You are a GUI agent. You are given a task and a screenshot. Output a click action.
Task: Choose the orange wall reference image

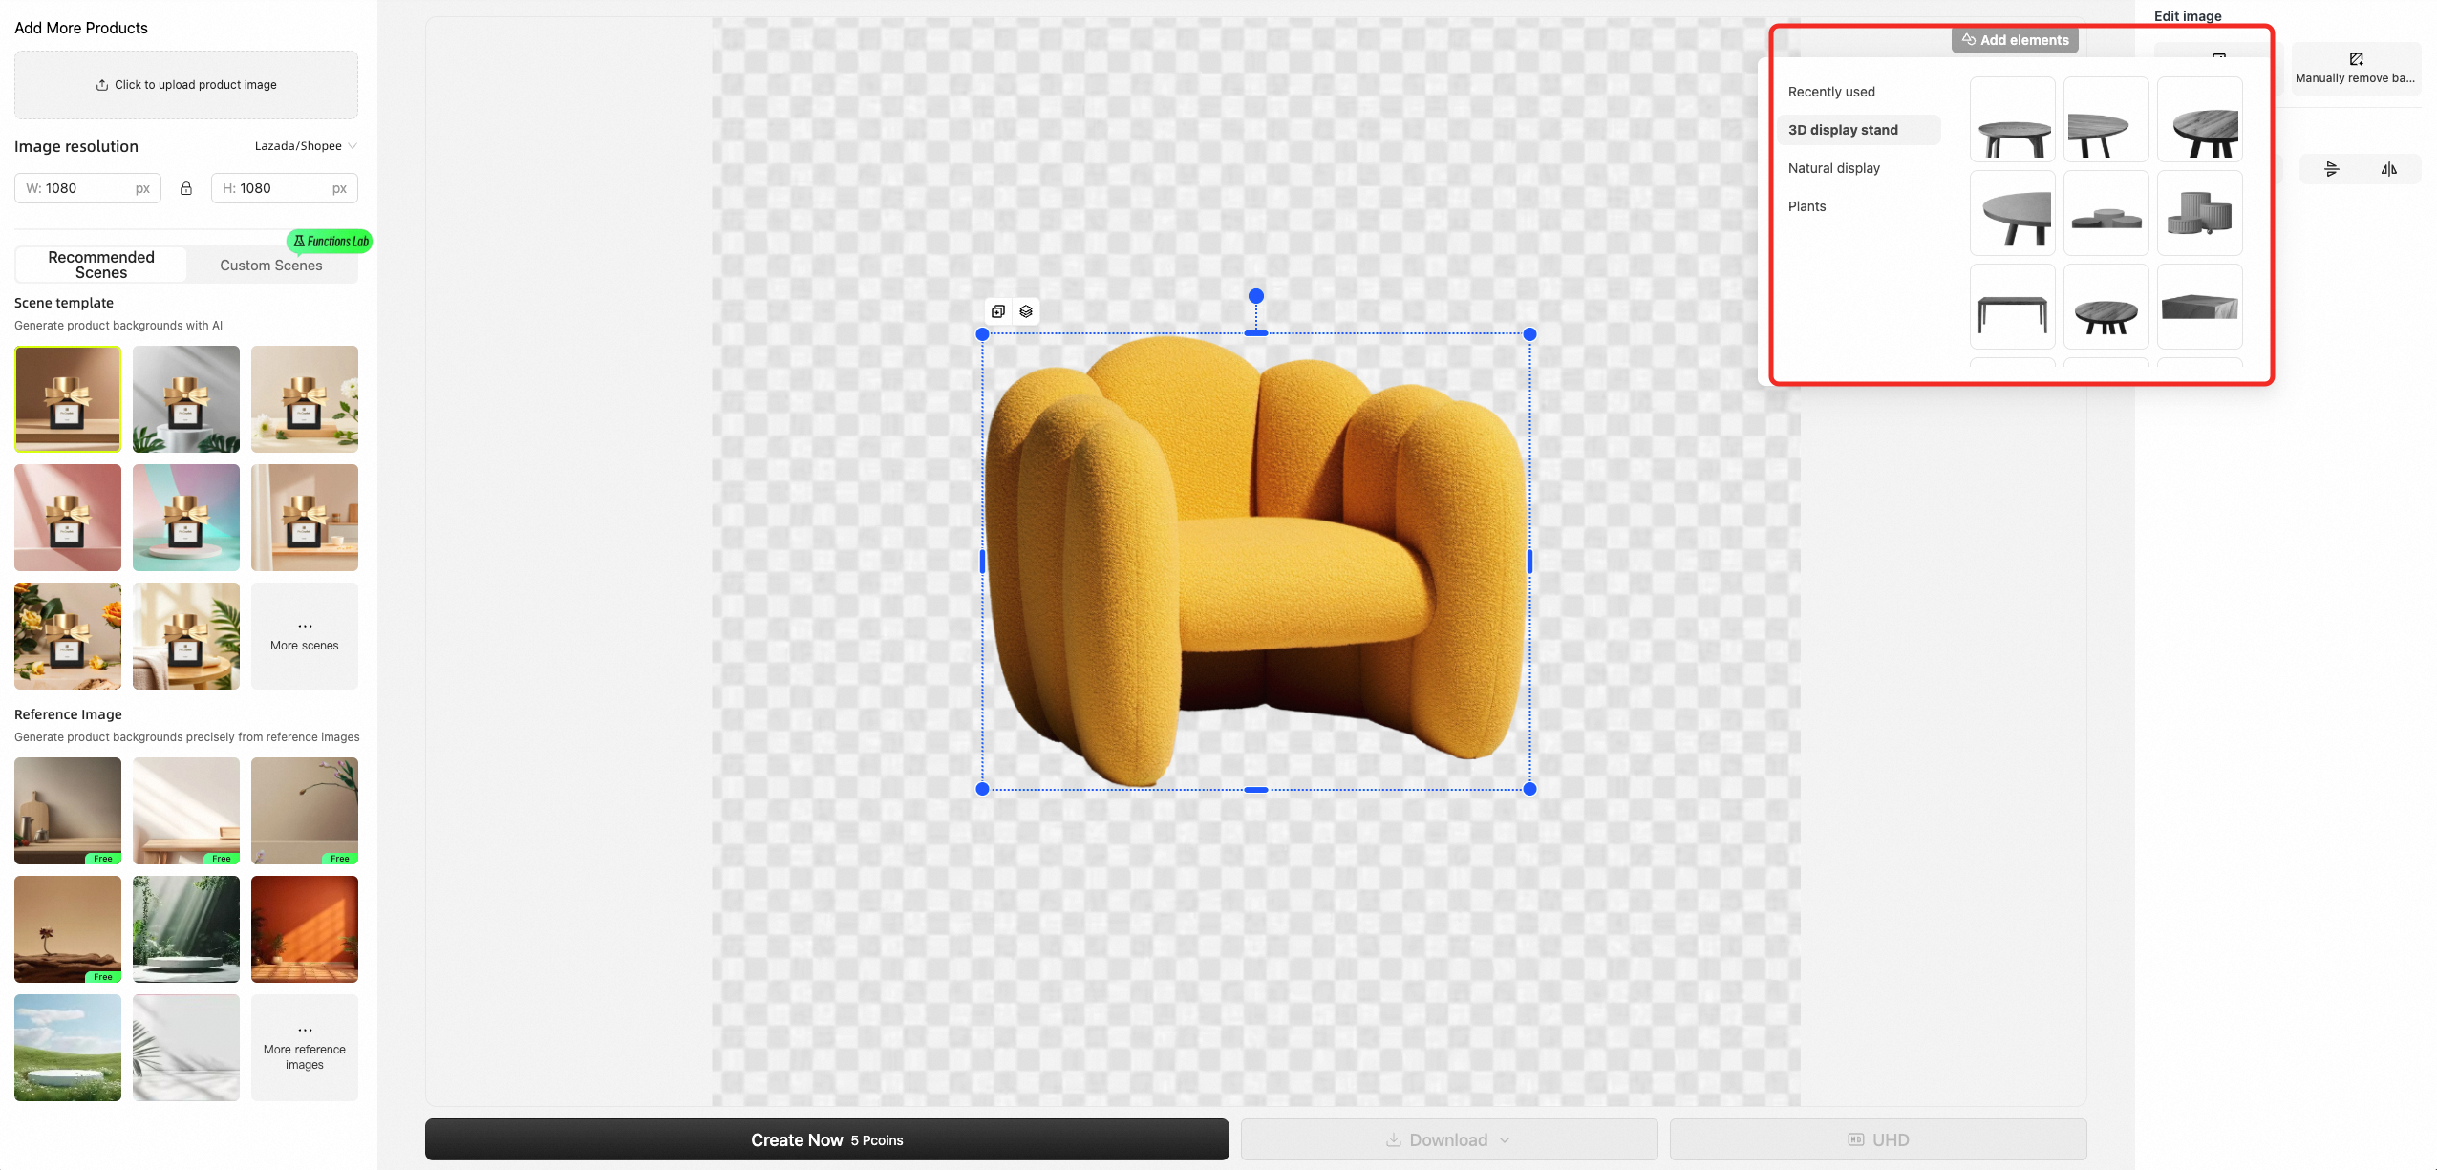[x=305, y=929]
